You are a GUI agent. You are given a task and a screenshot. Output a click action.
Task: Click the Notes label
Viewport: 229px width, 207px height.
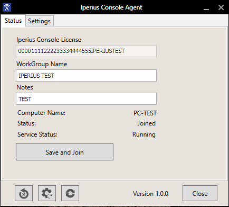pos(25,87)
